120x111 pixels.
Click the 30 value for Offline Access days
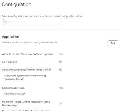coord(61,103)
